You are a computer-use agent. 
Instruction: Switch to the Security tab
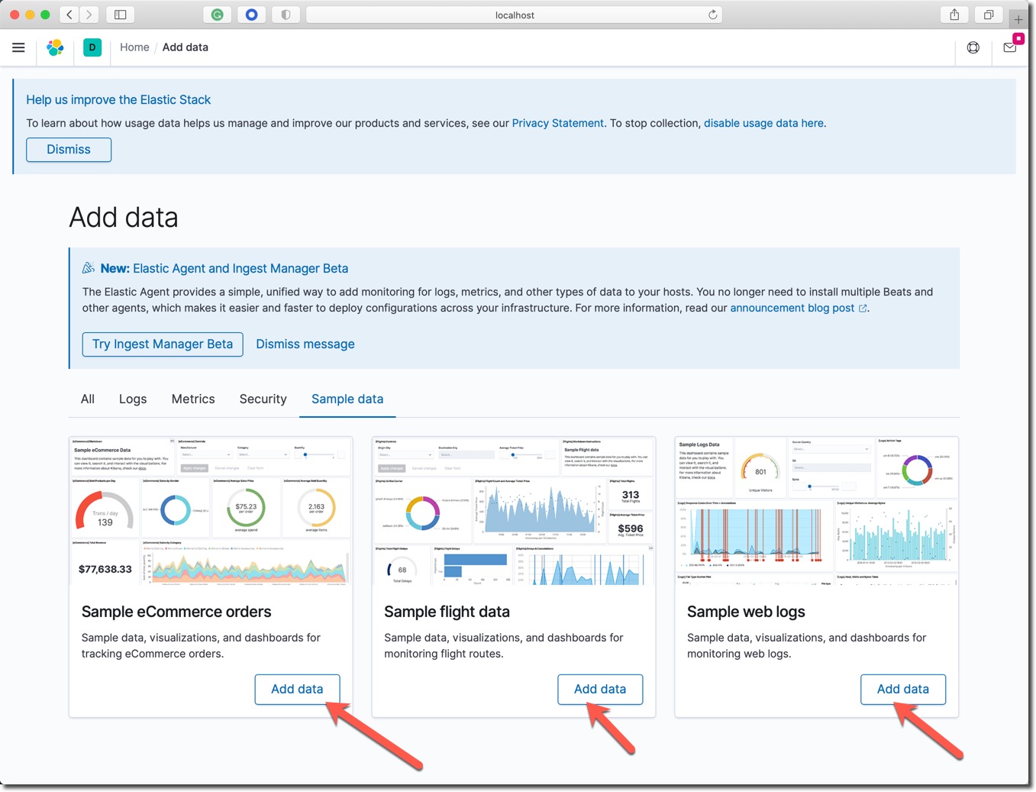[x=263, y=399]
